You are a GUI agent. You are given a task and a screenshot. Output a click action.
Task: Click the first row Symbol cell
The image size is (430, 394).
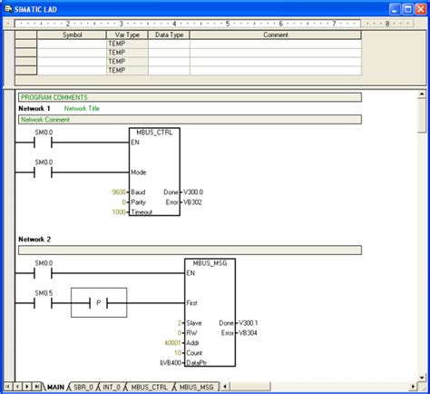(x=72, y=44)
